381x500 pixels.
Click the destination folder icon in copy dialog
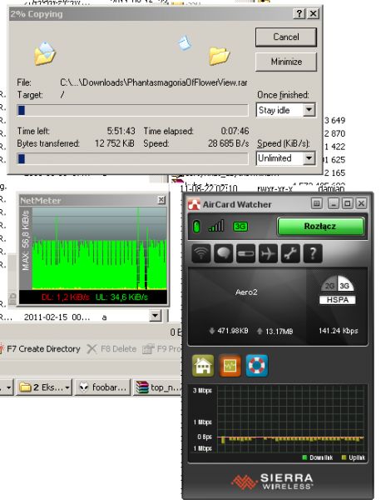220,56
